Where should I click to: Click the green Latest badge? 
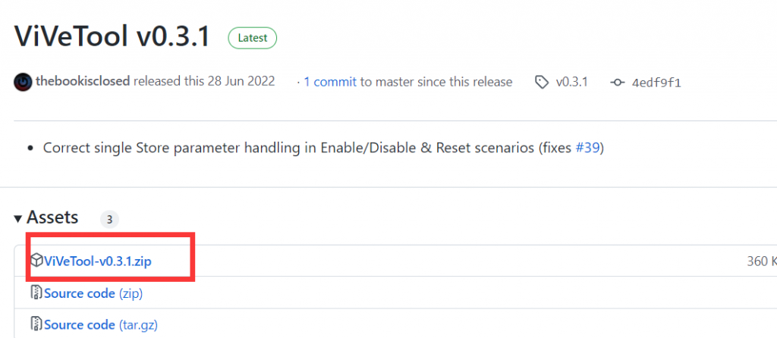252,37
